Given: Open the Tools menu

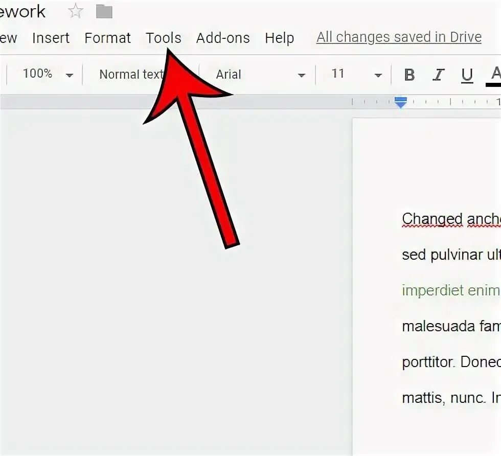Looking at the screenshot, I should click(164, 38).
